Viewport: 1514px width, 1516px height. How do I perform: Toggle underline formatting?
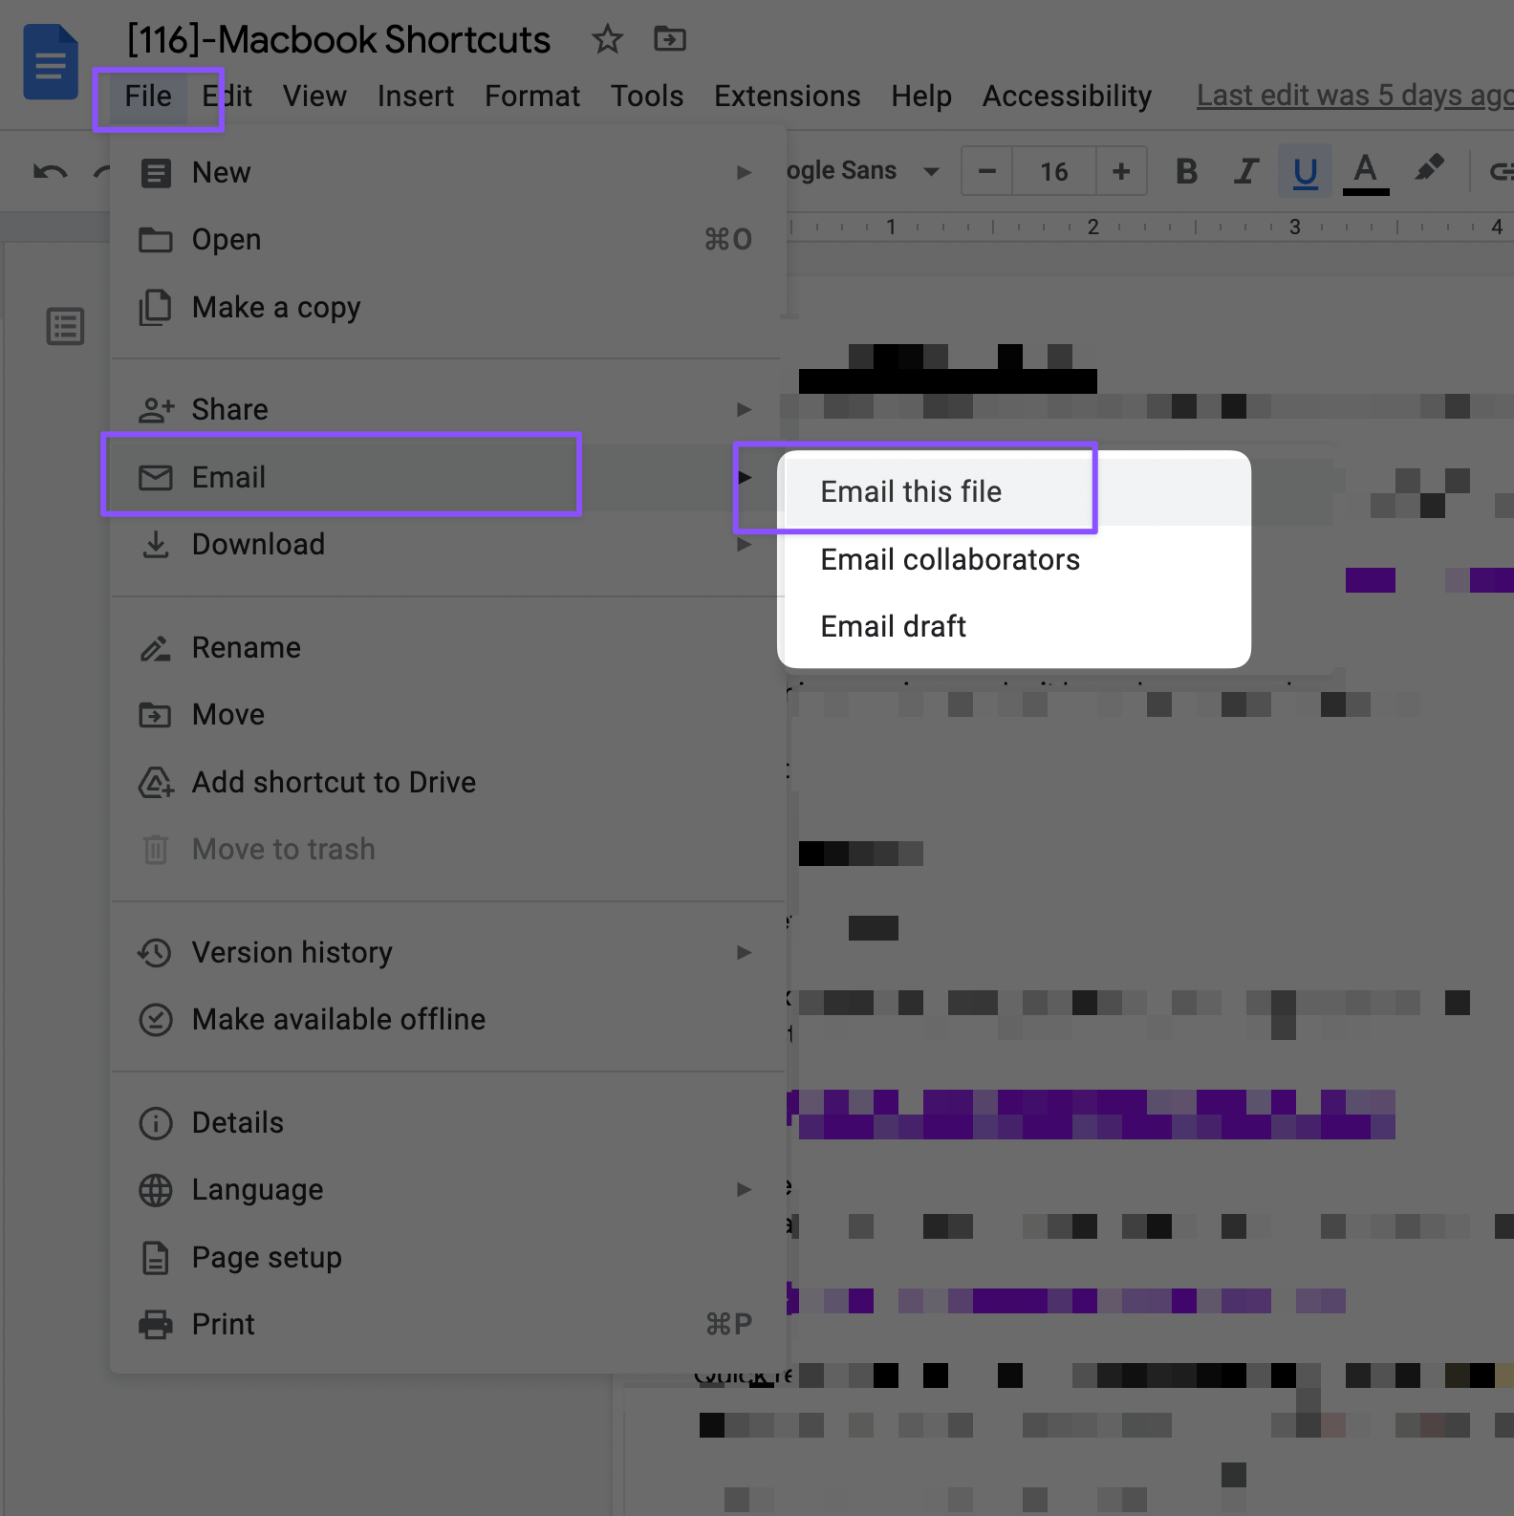[1305, 172]
